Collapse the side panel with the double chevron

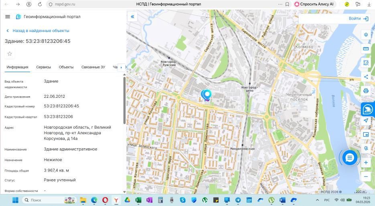[x=132, y=16]
